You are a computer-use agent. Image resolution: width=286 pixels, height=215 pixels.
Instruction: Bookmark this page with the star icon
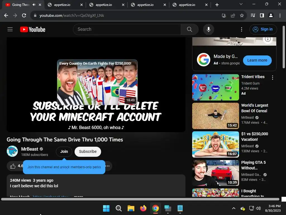click(242, 16)
